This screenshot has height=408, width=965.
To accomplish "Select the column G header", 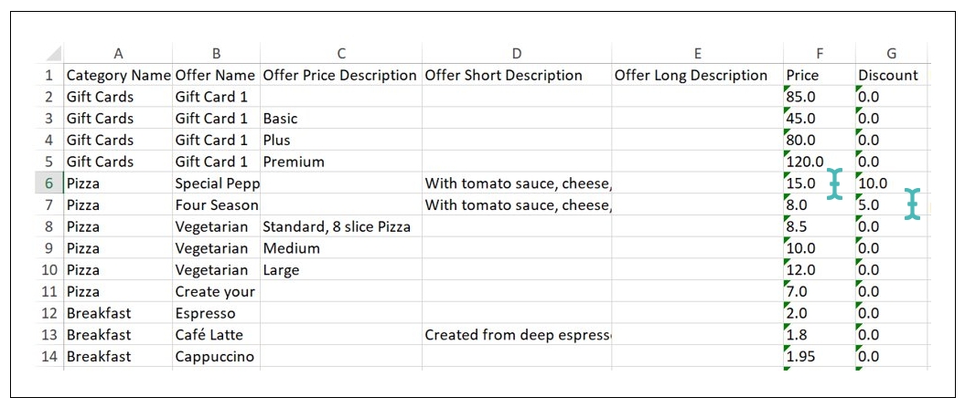I will tap(891, 54).
